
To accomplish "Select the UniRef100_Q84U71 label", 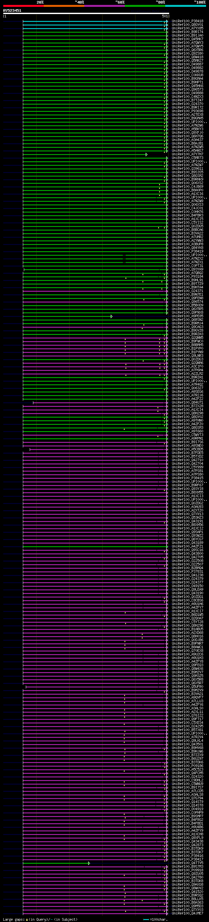I will (187, 403).
